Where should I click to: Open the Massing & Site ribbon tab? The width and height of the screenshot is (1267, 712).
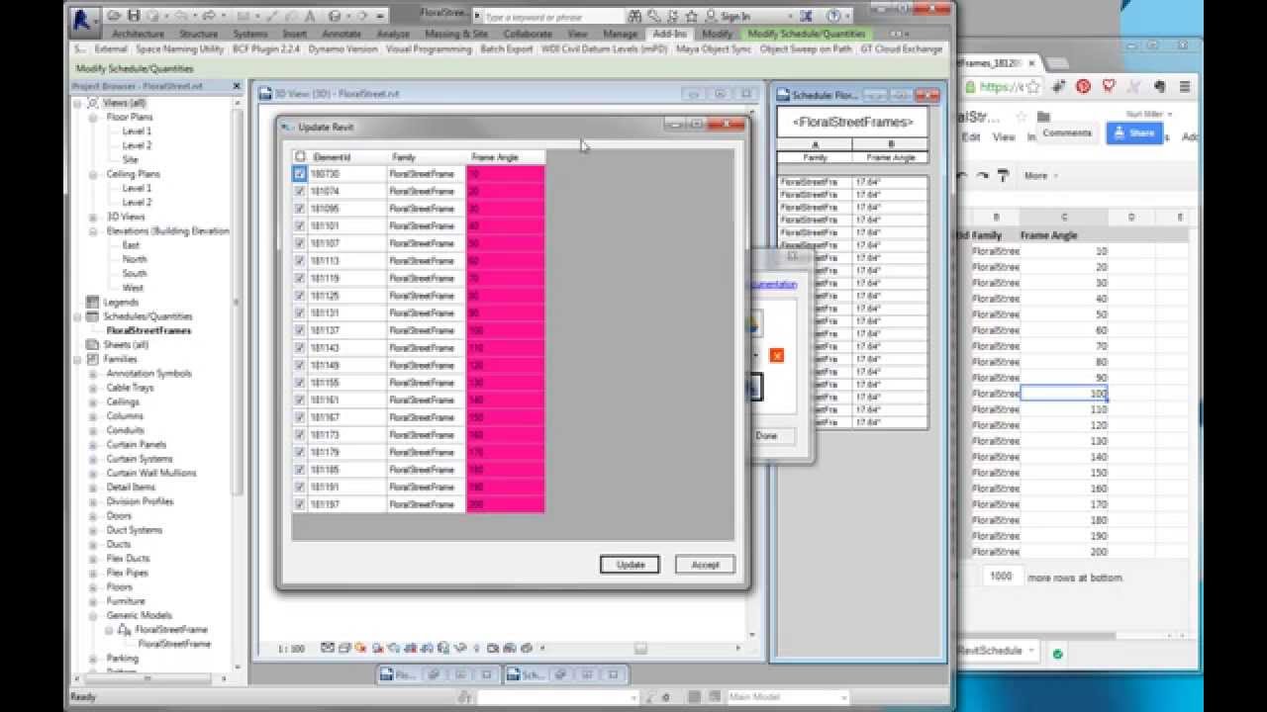[456, 34]
